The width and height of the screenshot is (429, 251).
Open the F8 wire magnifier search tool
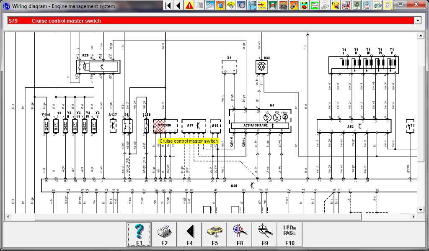click(x=240, y=234)
